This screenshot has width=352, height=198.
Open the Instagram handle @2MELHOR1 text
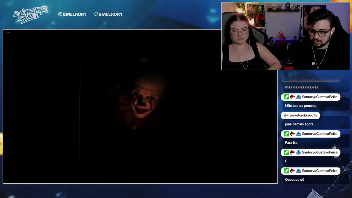75,14
